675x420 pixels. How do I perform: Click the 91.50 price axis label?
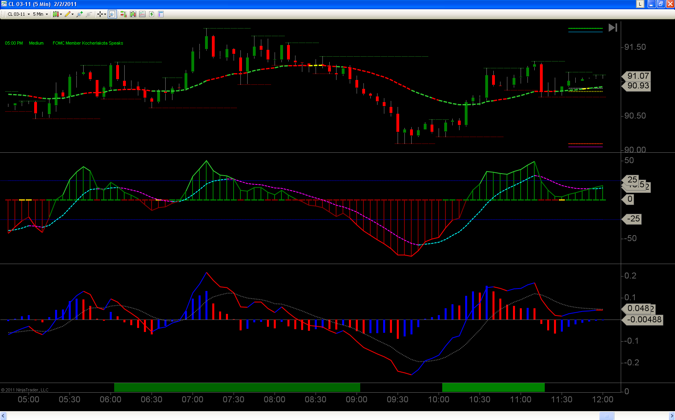coord(635,47)
